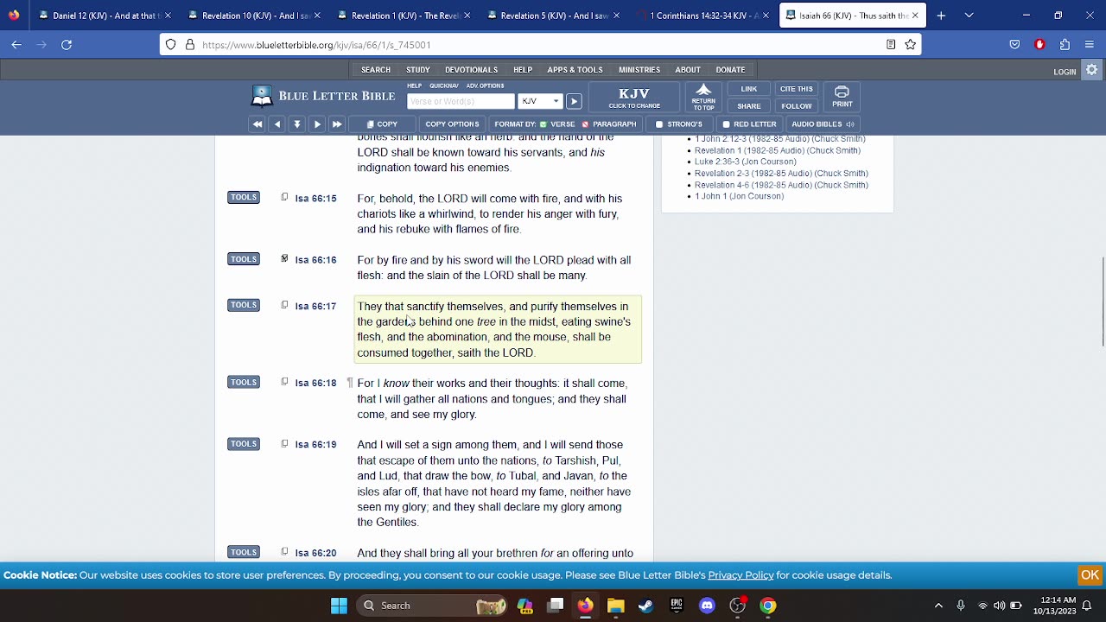
Task: Go to previous chapter with double-left arrows
Action: click(x=257, y=124)
